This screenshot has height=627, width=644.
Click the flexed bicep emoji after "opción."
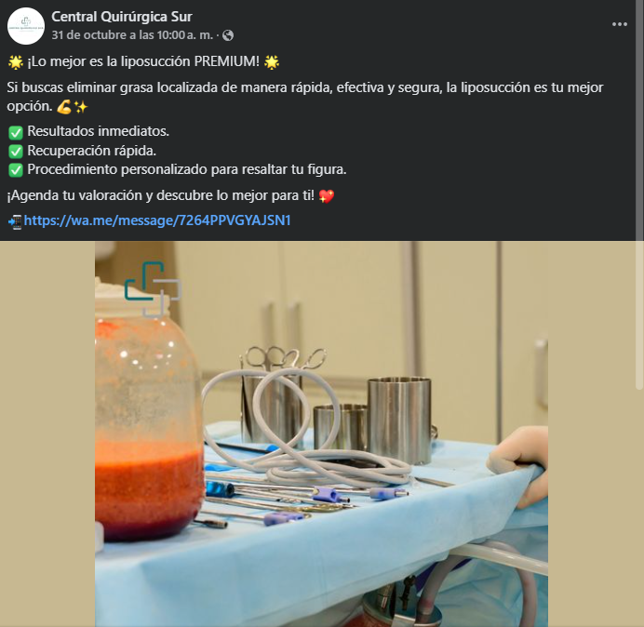click(64, 107)
